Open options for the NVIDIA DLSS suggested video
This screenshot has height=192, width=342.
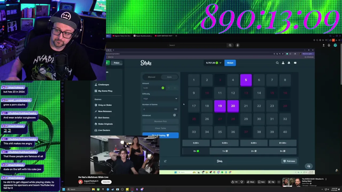(326, 179)
